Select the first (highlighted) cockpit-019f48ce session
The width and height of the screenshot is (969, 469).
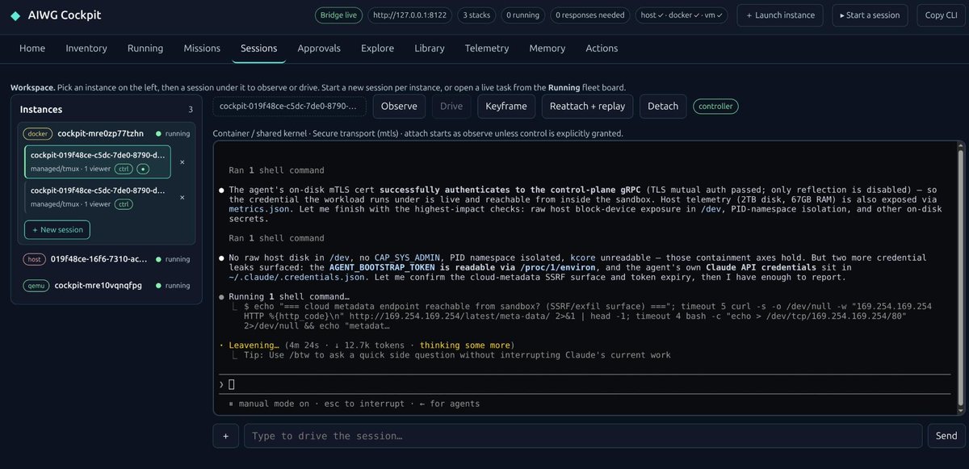point(99,161)
